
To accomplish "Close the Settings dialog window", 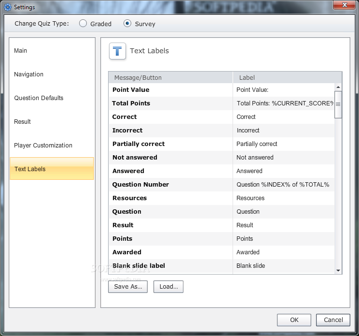I will pos(345,5).
